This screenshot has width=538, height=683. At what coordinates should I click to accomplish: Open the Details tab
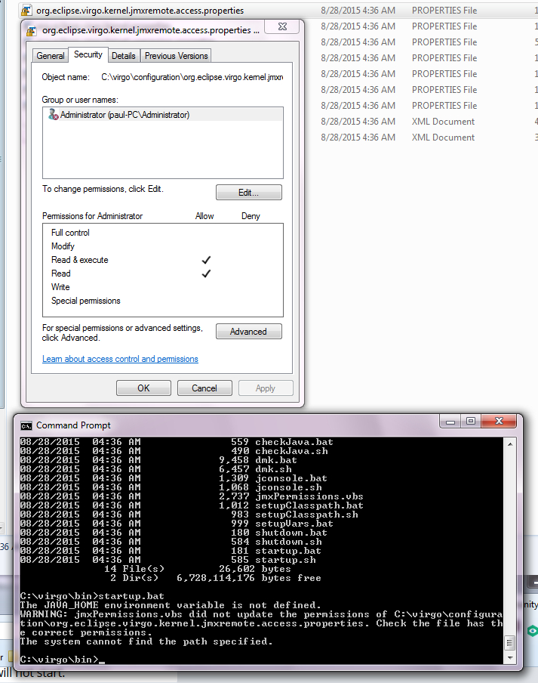[x=124, y=56]
